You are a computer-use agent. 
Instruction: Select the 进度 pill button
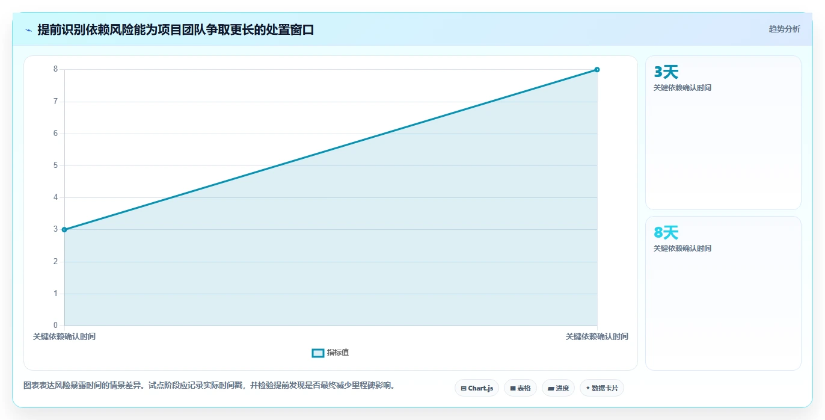(x=558, y=388)
